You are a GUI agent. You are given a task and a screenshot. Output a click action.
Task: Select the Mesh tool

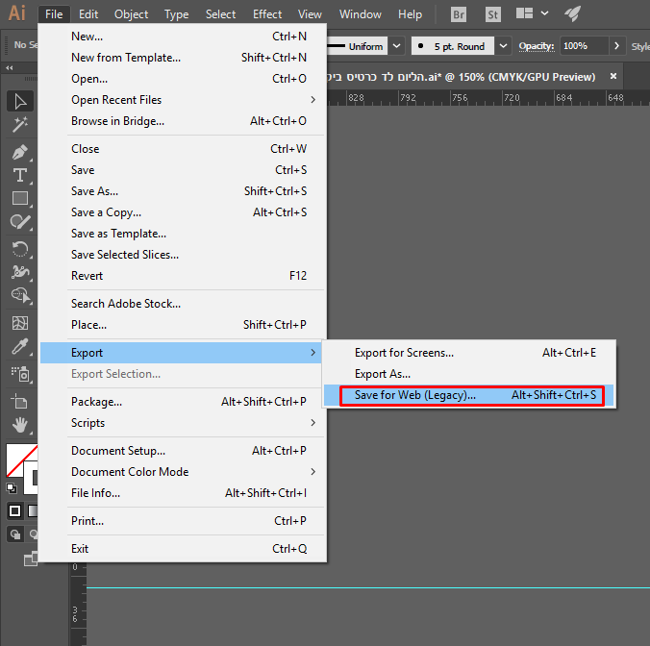pyautogui.click(x=20, y=323)
